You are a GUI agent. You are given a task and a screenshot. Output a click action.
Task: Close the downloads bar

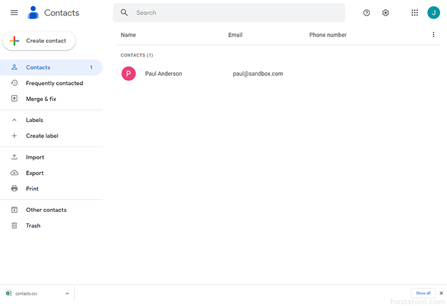click(x=441, y=293)
